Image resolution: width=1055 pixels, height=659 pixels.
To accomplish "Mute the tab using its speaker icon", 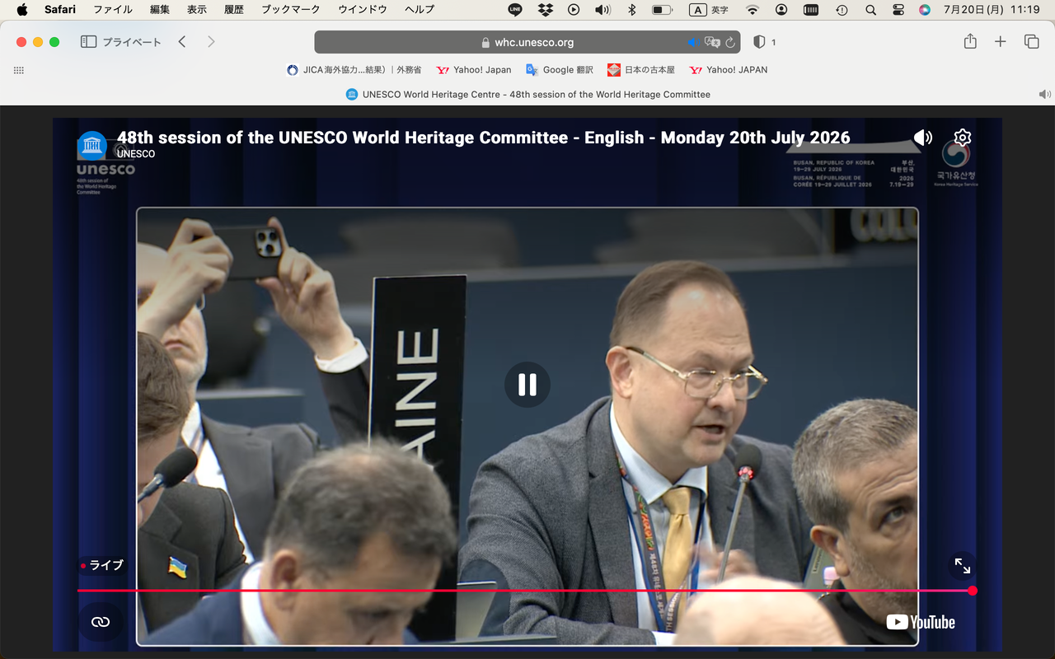I will pos(1044,94).
